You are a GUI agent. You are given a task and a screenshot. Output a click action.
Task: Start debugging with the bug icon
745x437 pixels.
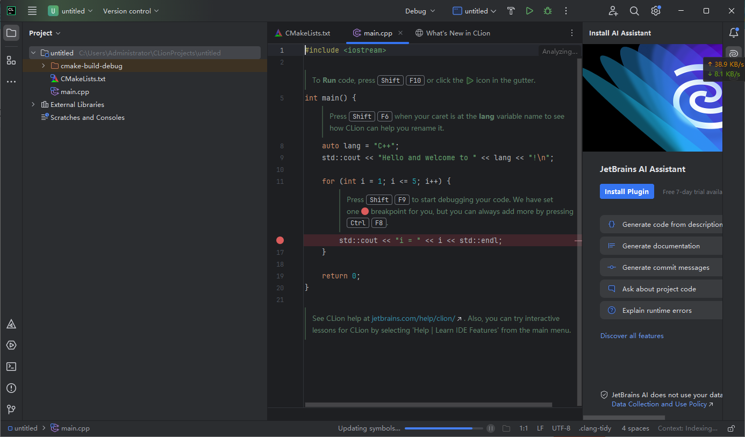coord(548,11)
